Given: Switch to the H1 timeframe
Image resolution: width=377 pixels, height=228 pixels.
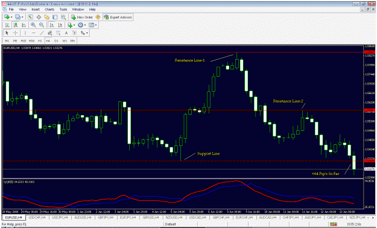Looking at the screenshot, I should coord(40,41).
